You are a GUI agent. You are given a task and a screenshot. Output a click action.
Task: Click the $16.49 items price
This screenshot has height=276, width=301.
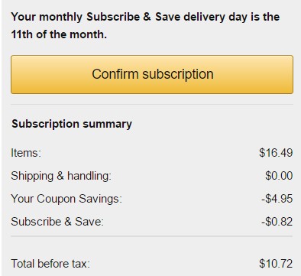(x=276, y=153)
